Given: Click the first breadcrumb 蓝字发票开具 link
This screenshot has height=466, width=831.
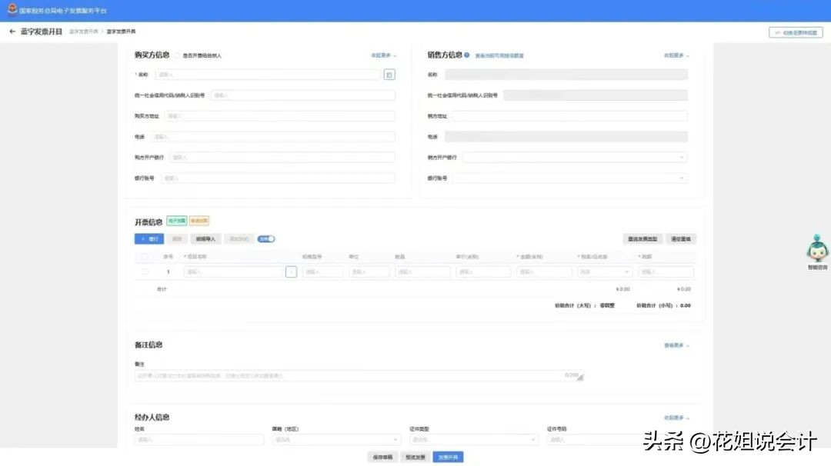Looking at the screenshot, I should (x=84, y=32).
